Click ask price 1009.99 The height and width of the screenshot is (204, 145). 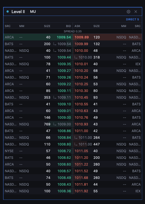(81, 44)
